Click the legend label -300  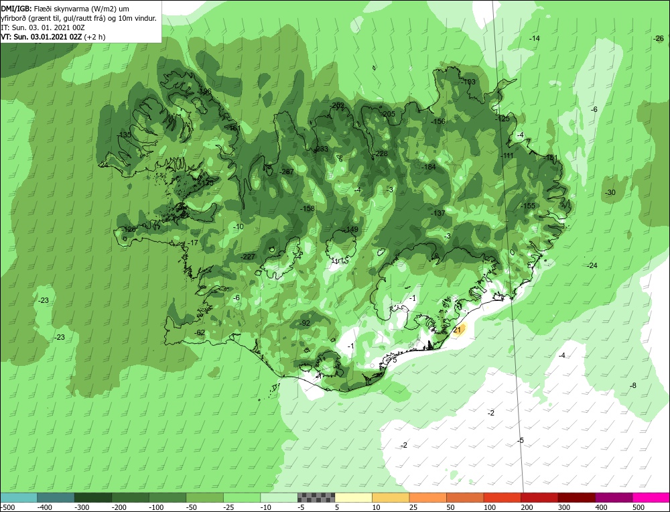click(82, 507)
